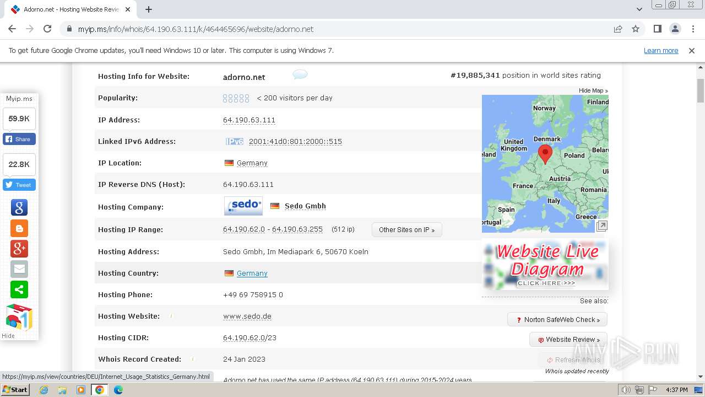Share via Google Plus icon
Screen dimensions: 705x397
pos(19,249)
